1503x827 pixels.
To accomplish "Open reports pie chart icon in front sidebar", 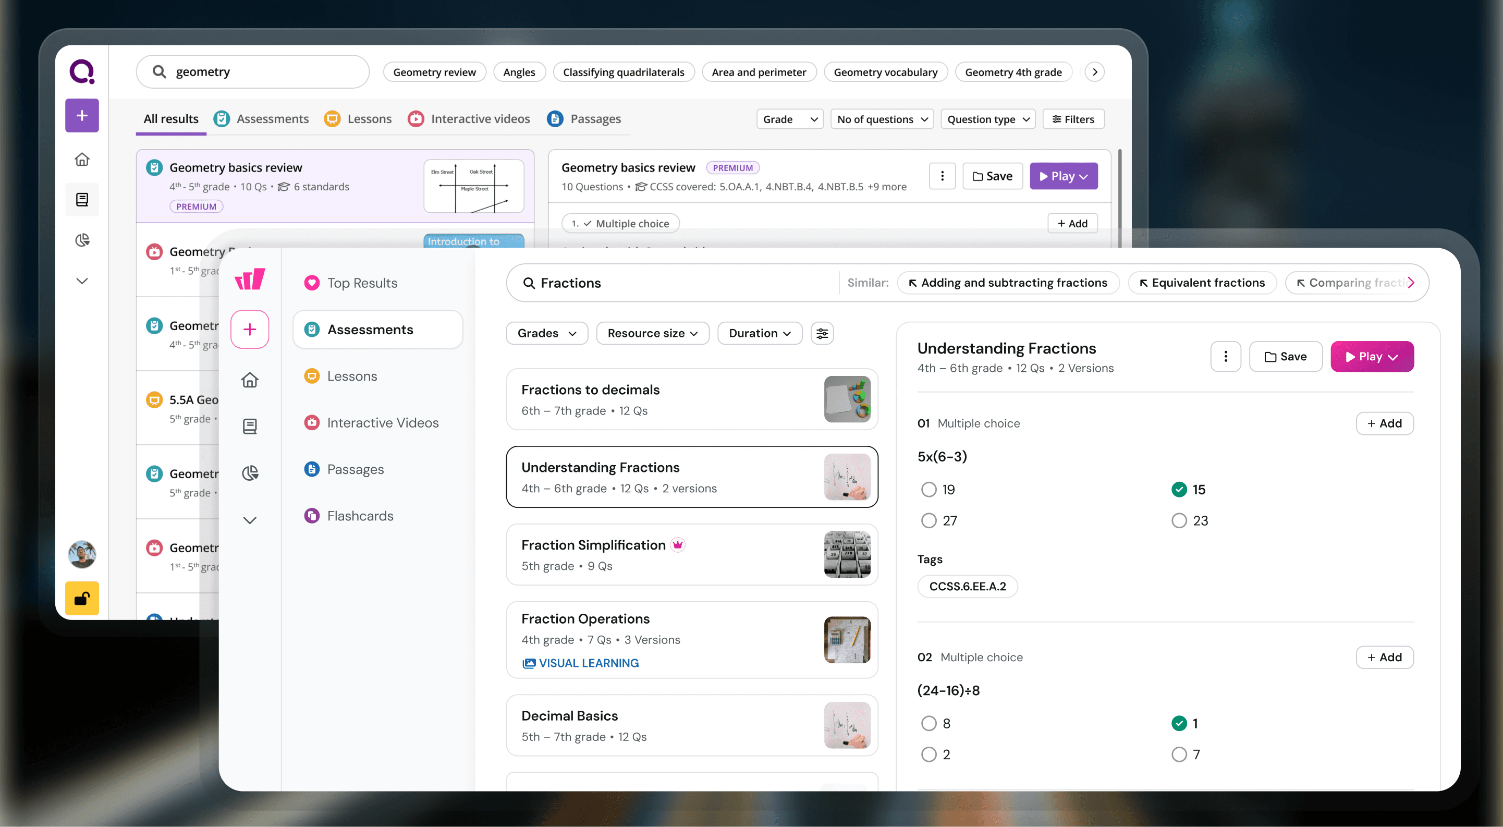I will click(x=250, y=473).
